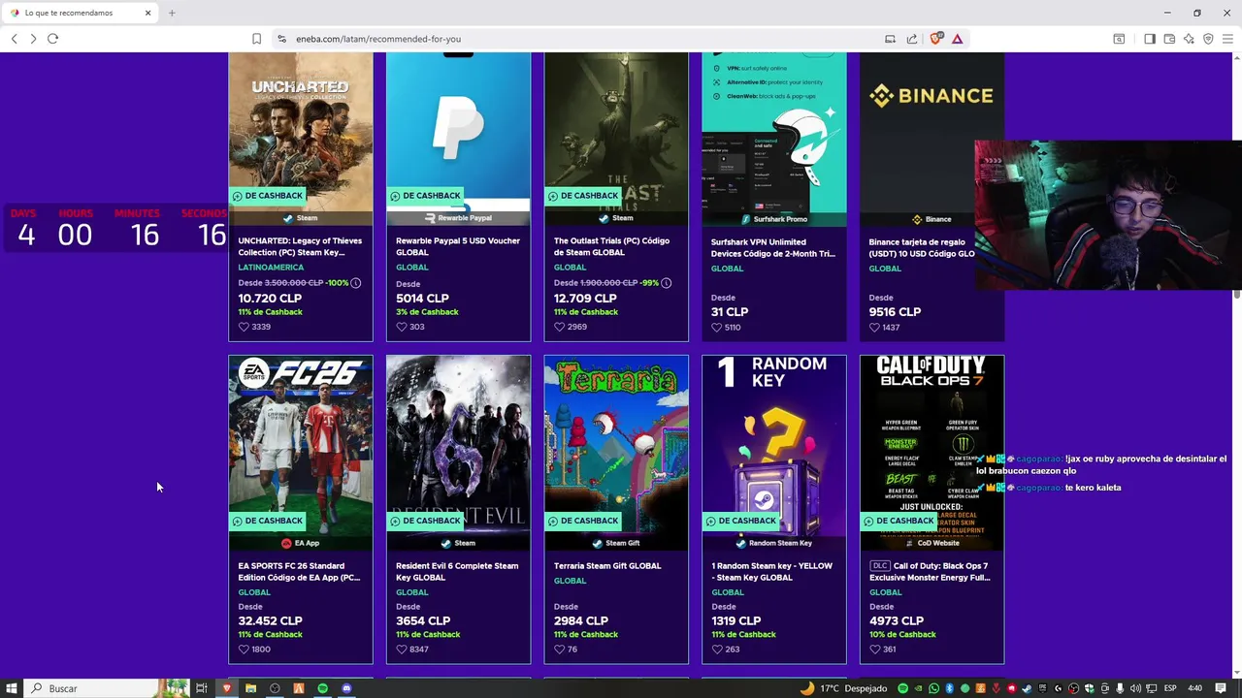1242x698 pixels.
Task: Open 'Binance tarjeta de regalo' title link
Action: [922, 247]
